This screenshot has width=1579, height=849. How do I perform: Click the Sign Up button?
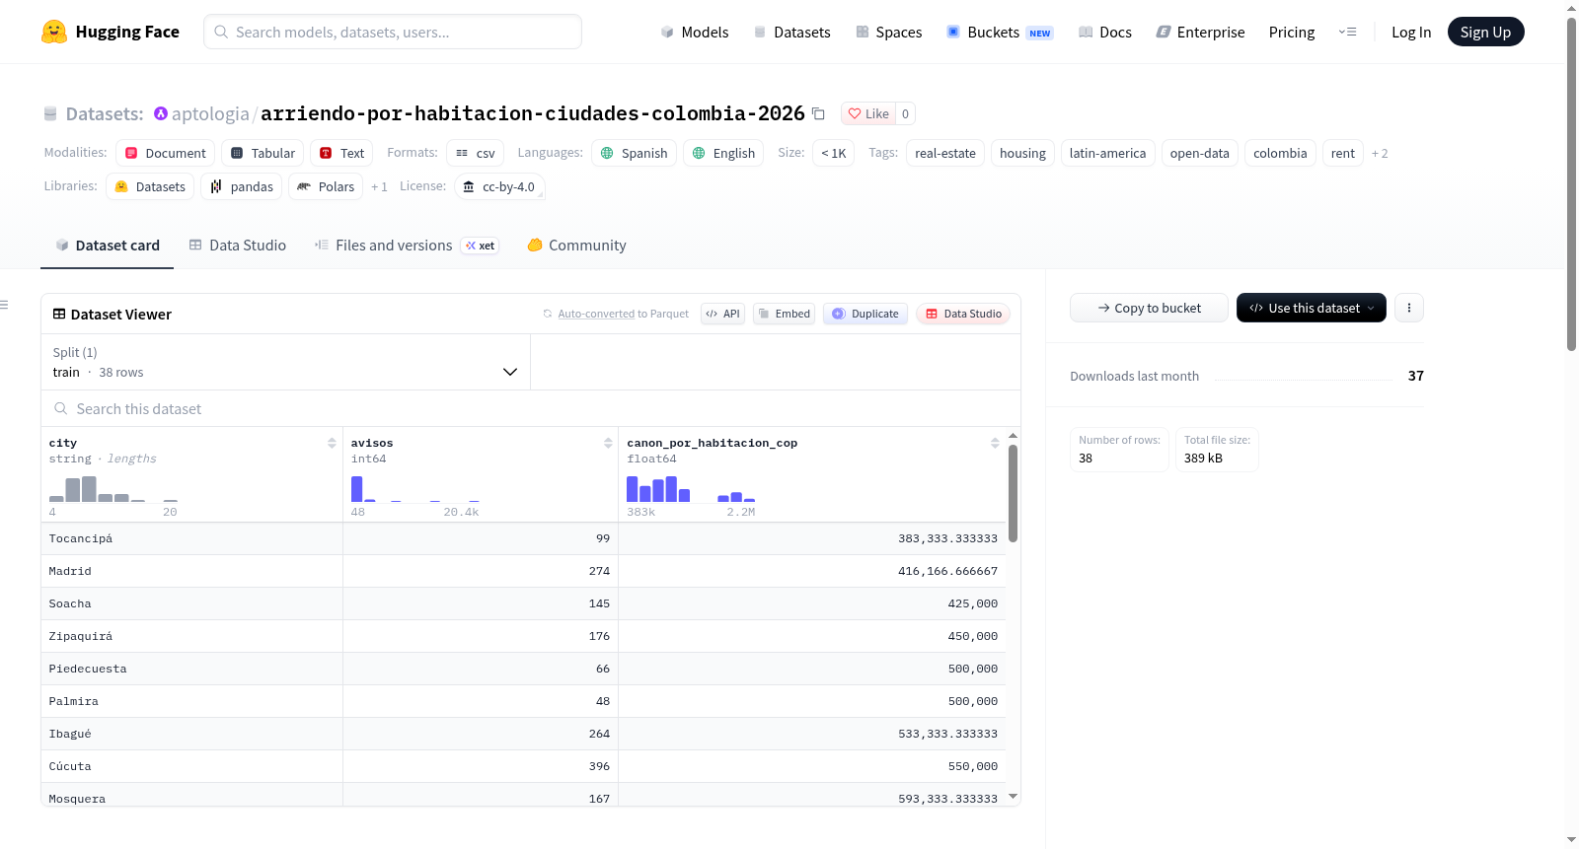coord(1485,32)
